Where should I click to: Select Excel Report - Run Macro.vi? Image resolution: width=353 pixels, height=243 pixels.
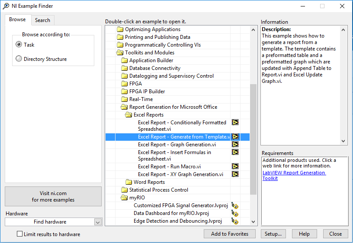point(169,167)
